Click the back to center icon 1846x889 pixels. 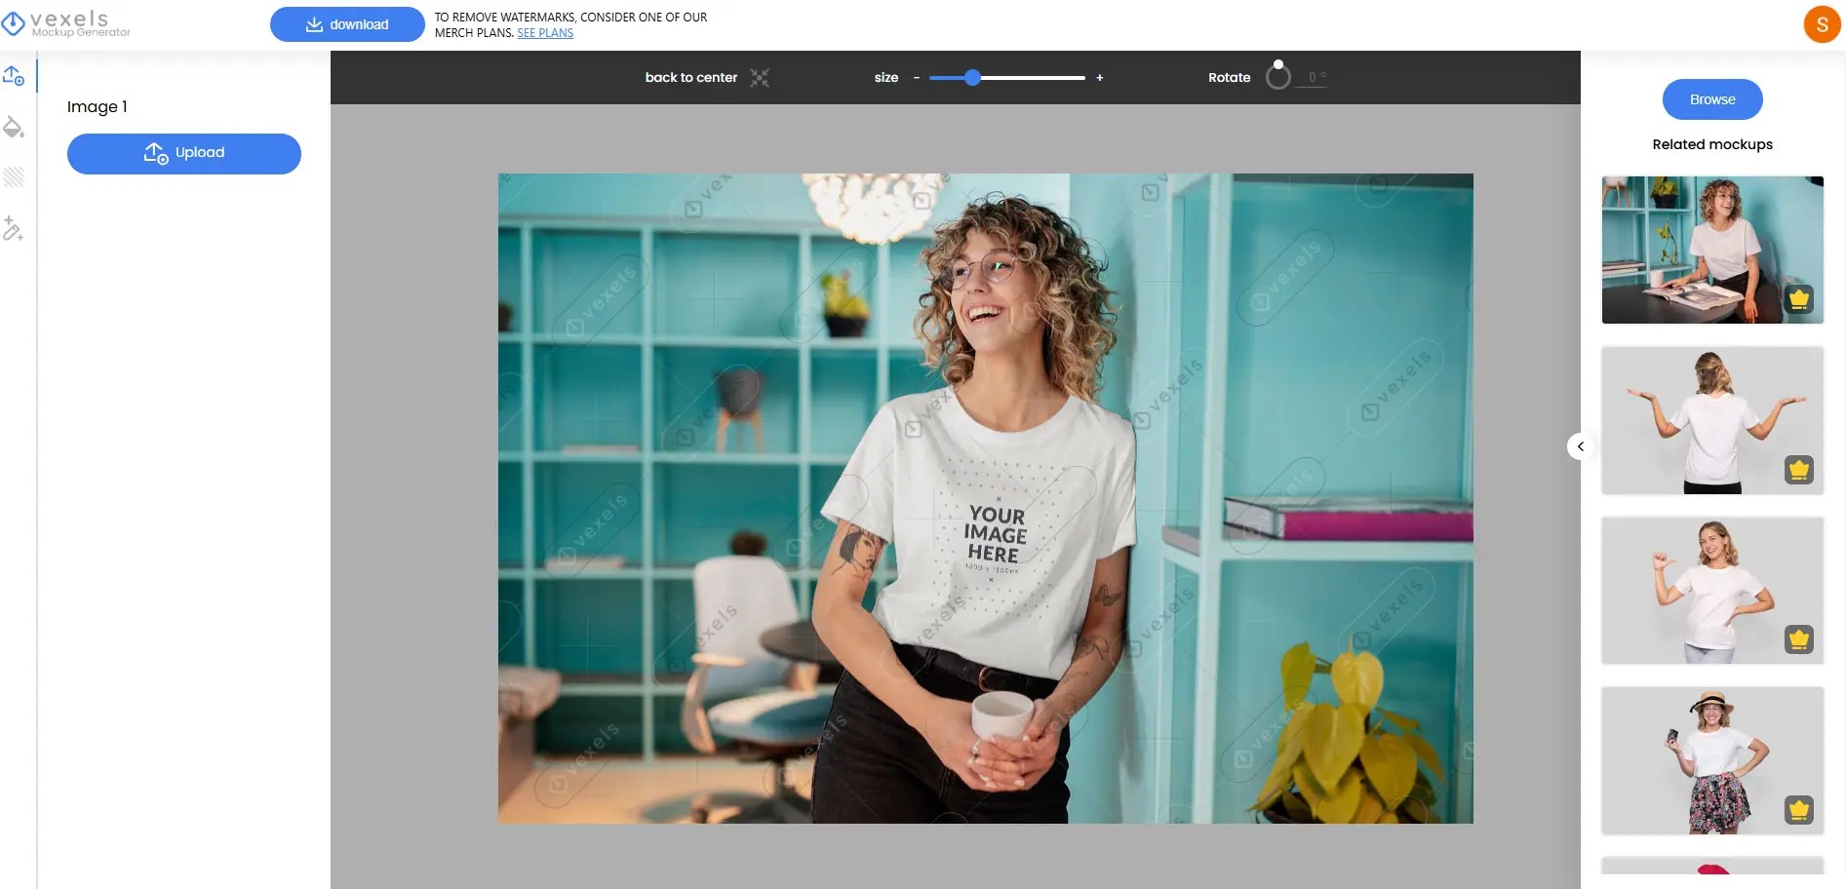point(760,78)
